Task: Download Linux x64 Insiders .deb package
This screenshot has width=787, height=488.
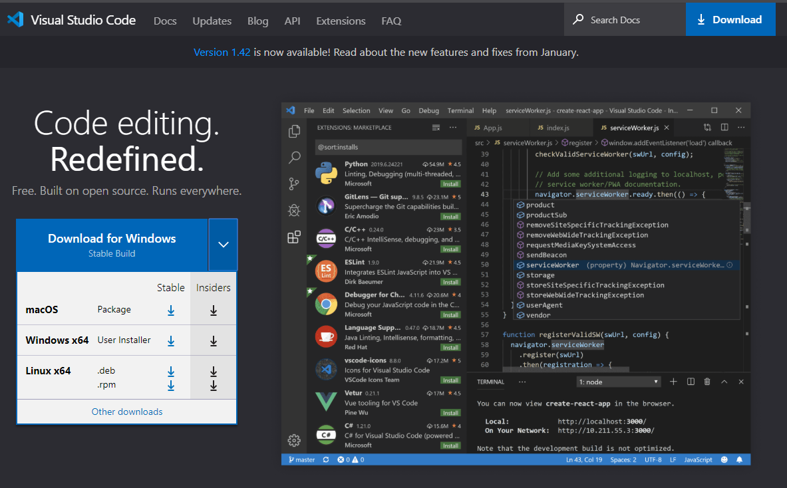Action: pos(214,371)
